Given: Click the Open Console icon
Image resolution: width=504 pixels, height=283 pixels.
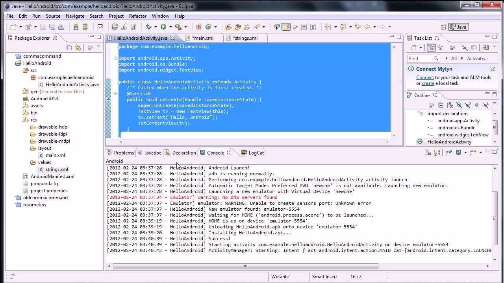Looking at the screenshot, I should 473,153.
